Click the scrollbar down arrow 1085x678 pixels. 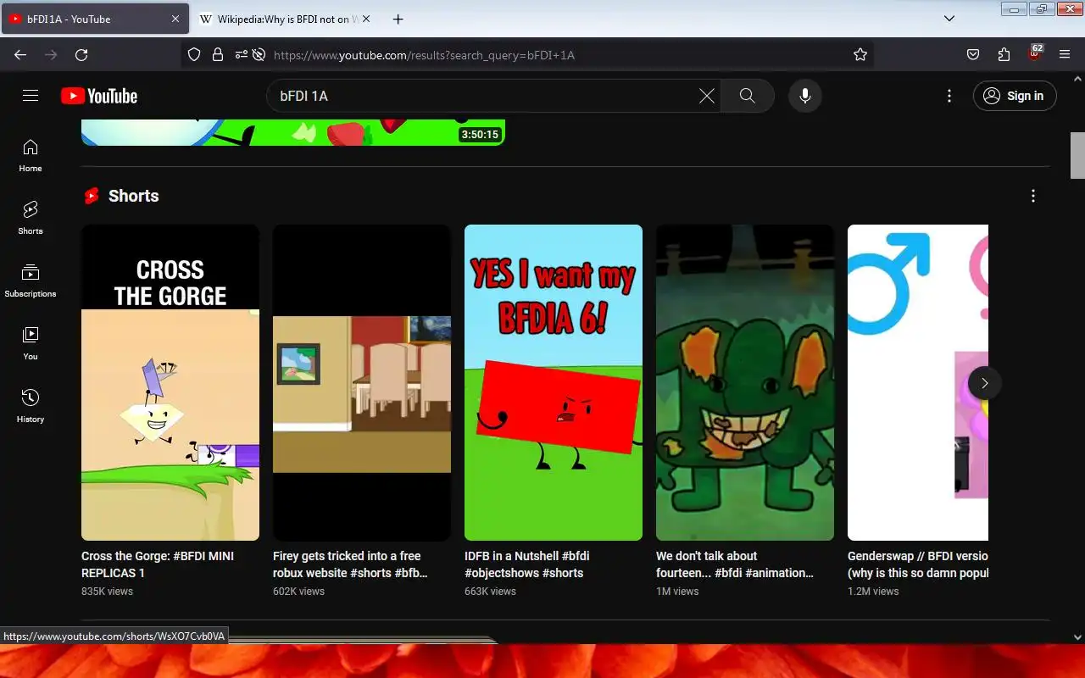[1077, 636]
